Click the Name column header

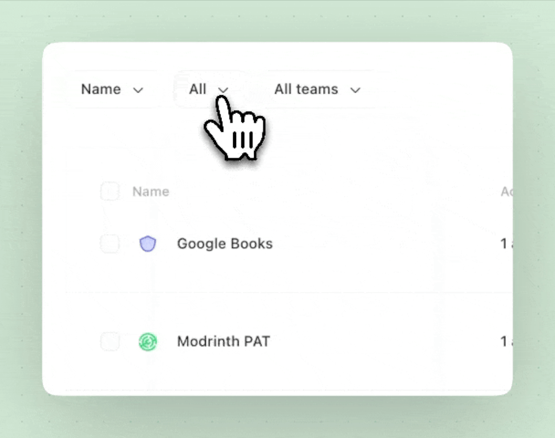pos(151,191)
